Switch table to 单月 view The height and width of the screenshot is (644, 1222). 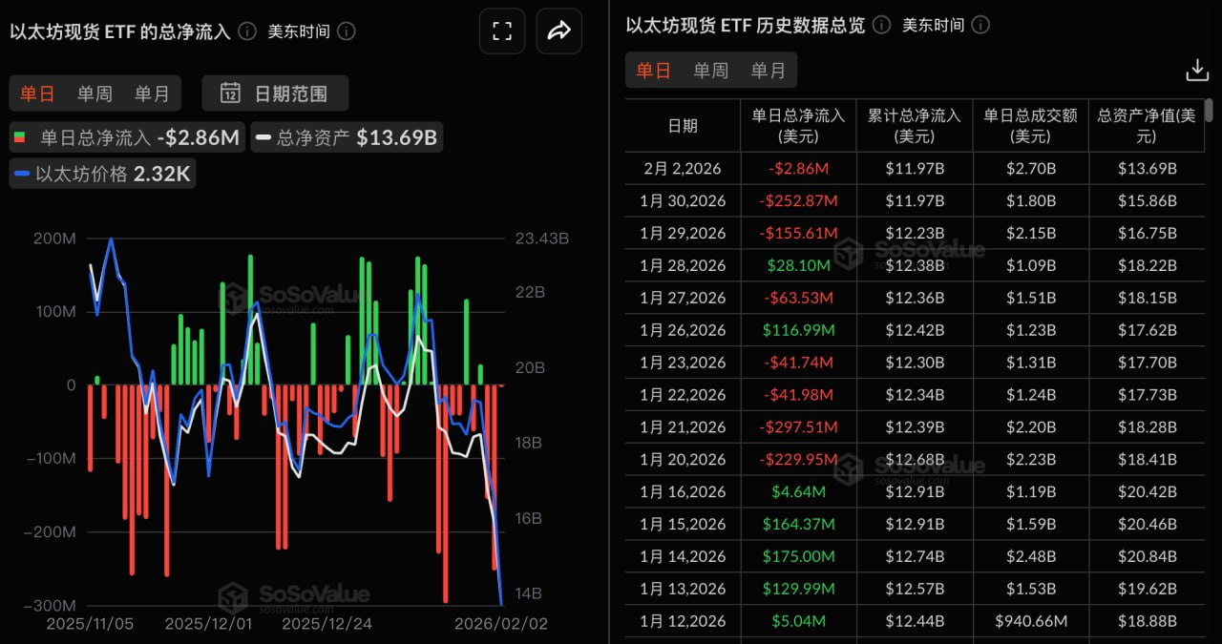[768, 71]
